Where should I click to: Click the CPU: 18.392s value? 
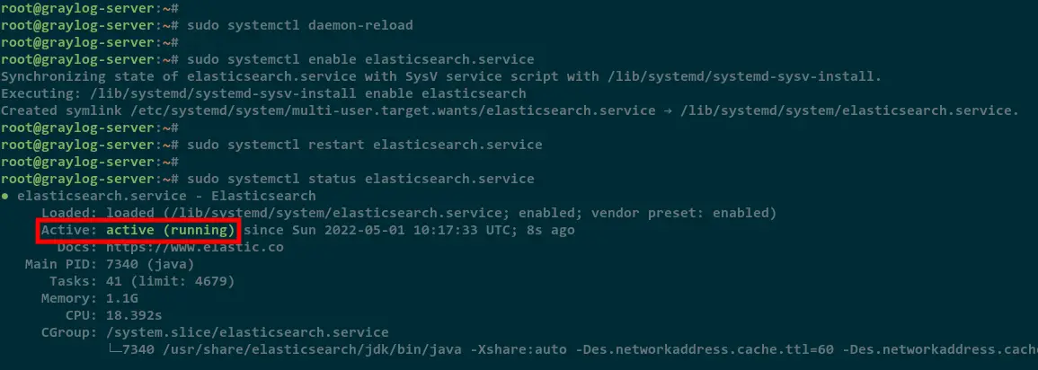134,316
